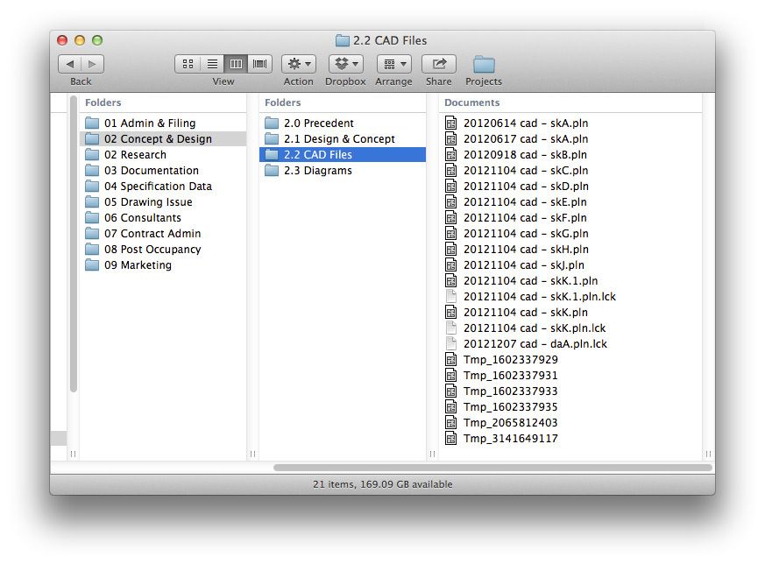Click icon of Tmp_1602337933
765x564 pixels.
451,391
